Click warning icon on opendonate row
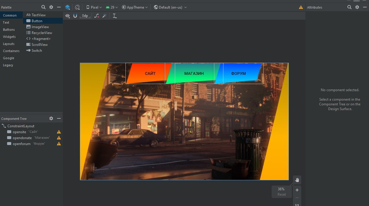369x206 pixels. point(59,138)
